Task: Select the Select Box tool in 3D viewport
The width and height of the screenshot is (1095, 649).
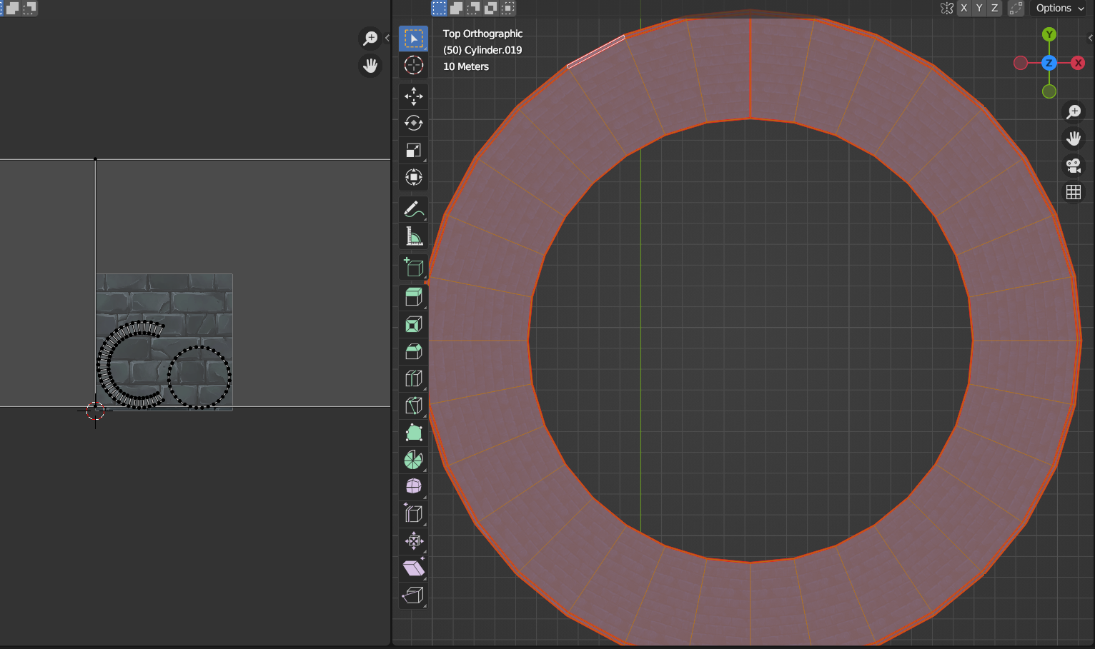Action: [413, 39]
